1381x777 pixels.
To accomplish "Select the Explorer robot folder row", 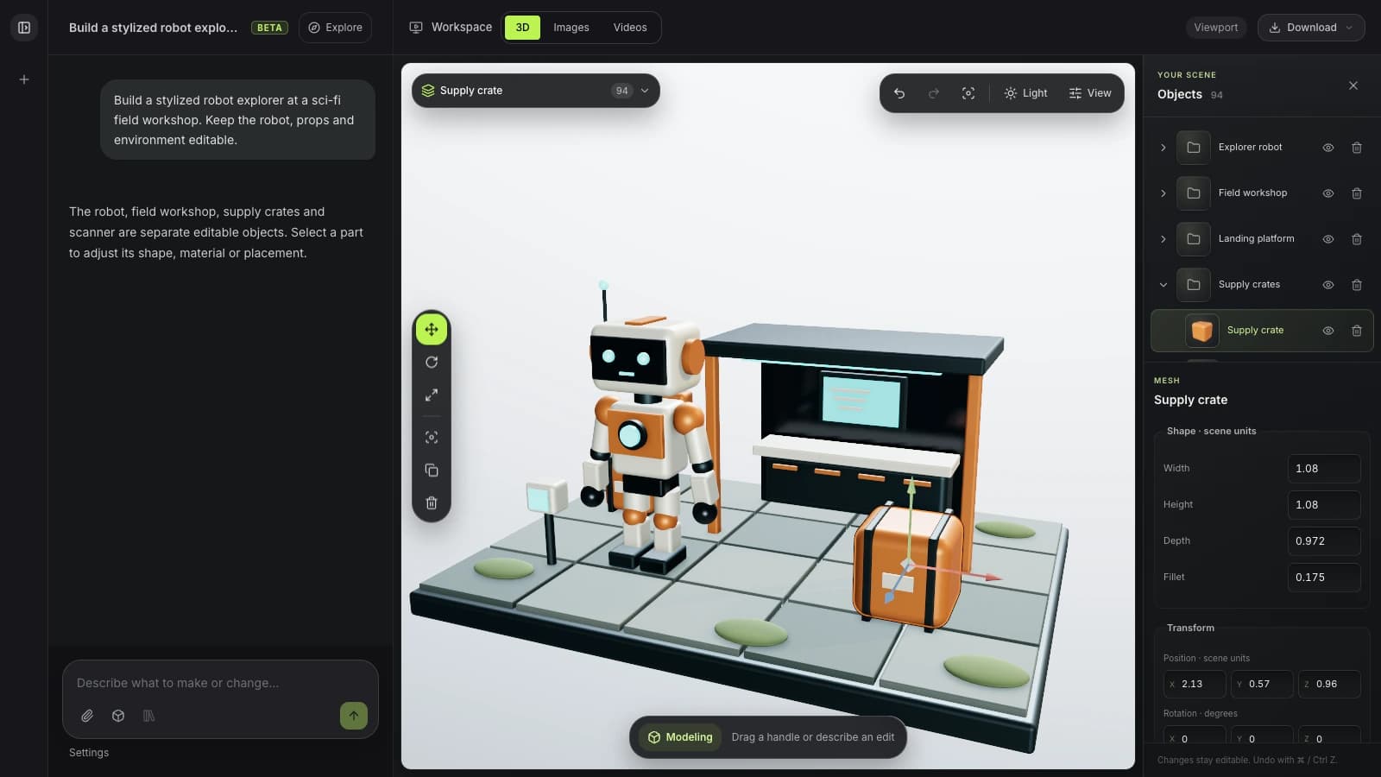I will click(x=1262, y=148).
